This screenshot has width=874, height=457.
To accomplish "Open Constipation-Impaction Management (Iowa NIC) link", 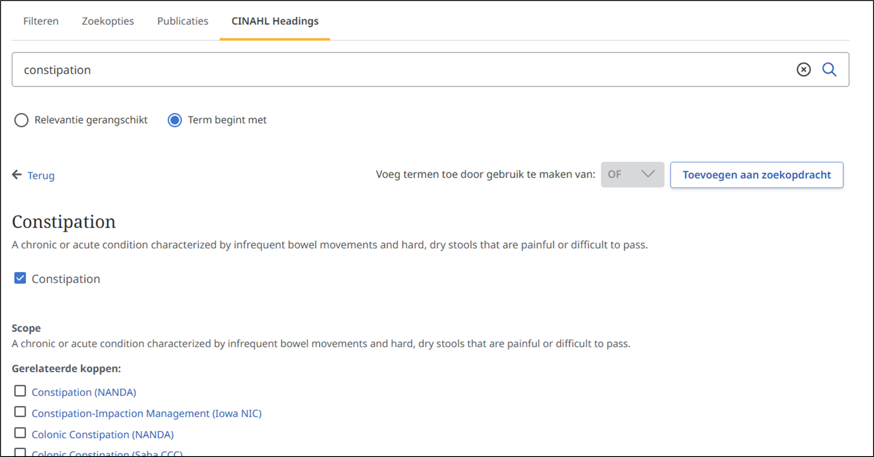I will coord(147,413).
